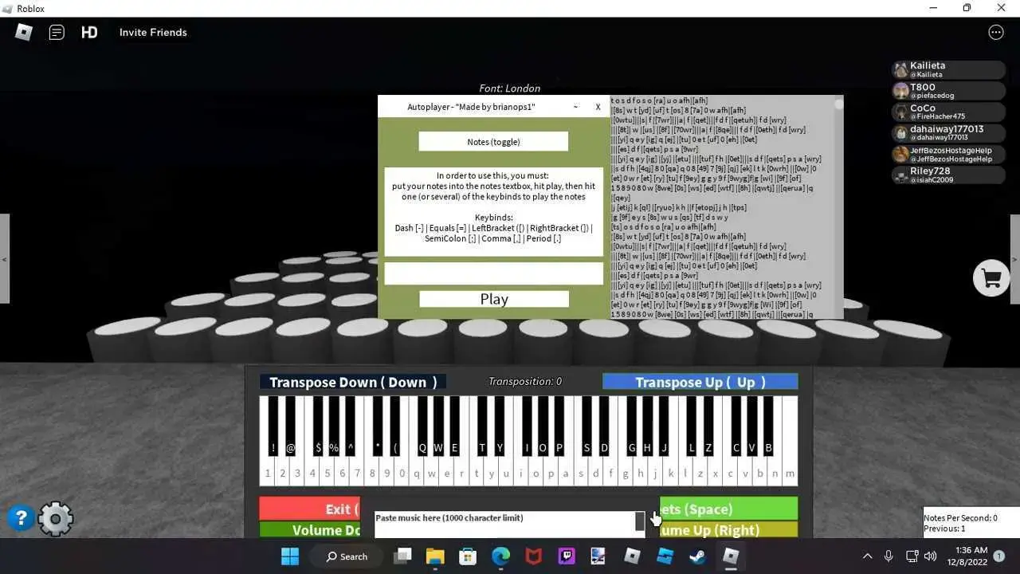1020x574 pixels.
Task: Click the Volume Up (Right) button
Action: click(728, 530)
